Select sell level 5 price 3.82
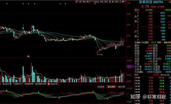The height and width of the screenshot is (104, 171). click(150, 13)
